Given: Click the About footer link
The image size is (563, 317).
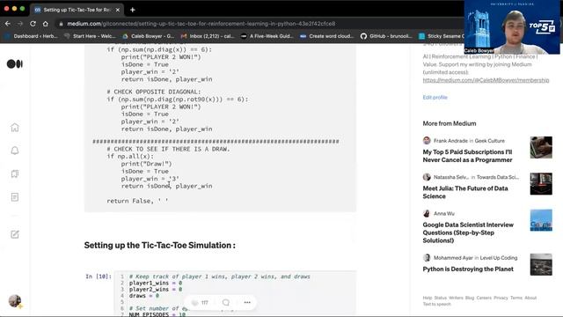Looking at the screenshot, I should point(530,298).
